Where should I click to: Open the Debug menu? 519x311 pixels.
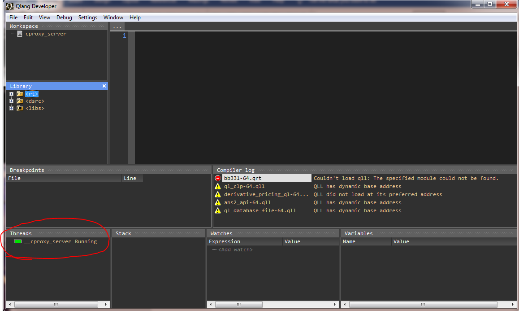pos(64,18)
